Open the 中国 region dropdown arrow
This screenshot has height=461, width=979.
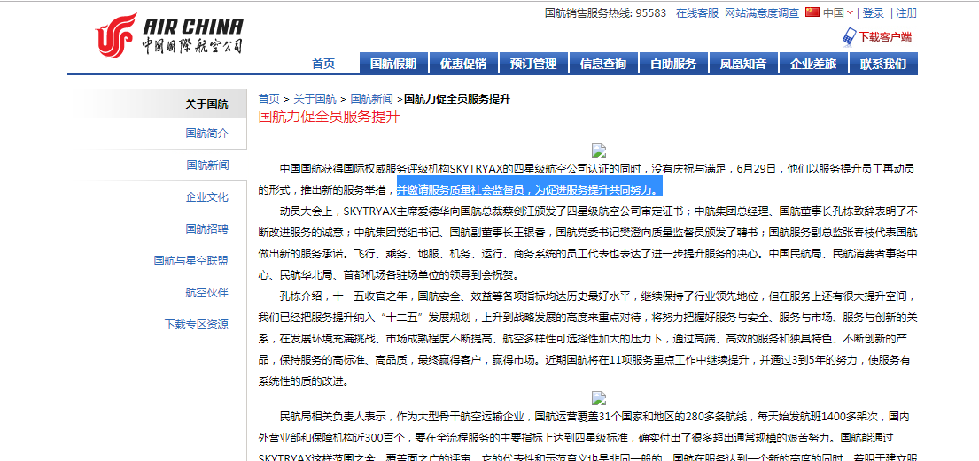[850, 13]
